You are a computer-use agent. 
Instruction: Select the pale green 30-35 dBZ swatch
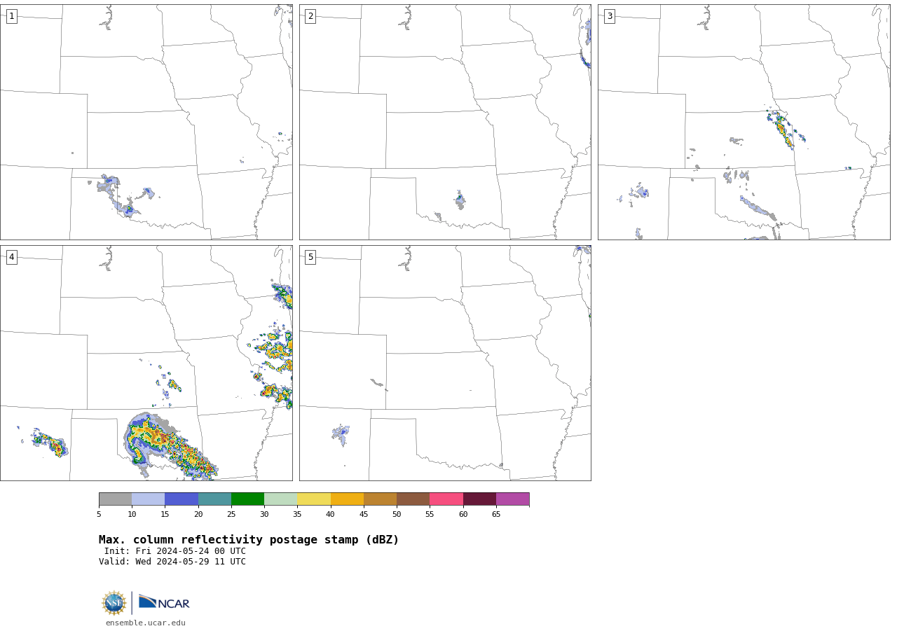[x=281, y=499]
